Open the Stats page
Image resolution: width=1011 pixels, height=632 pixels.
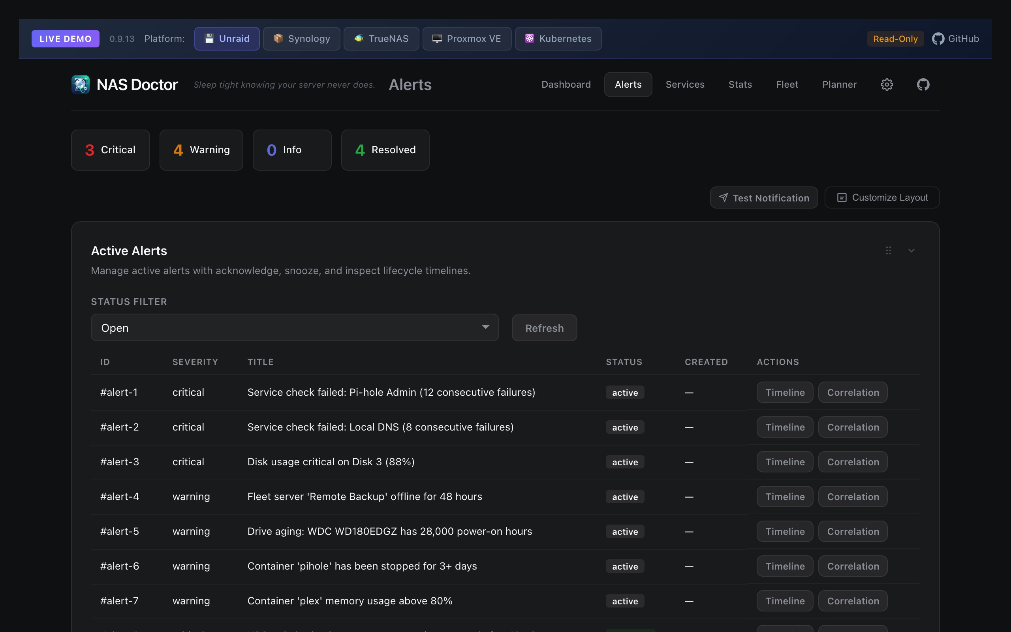pos(740,85)
